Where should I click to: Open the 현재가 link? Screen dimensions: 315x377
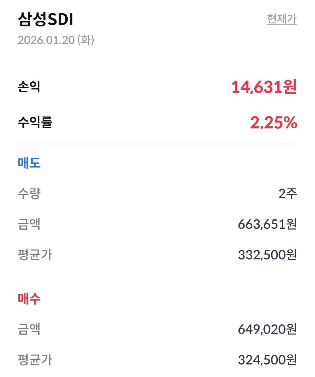pyautogui.click(x=282, y=19)
